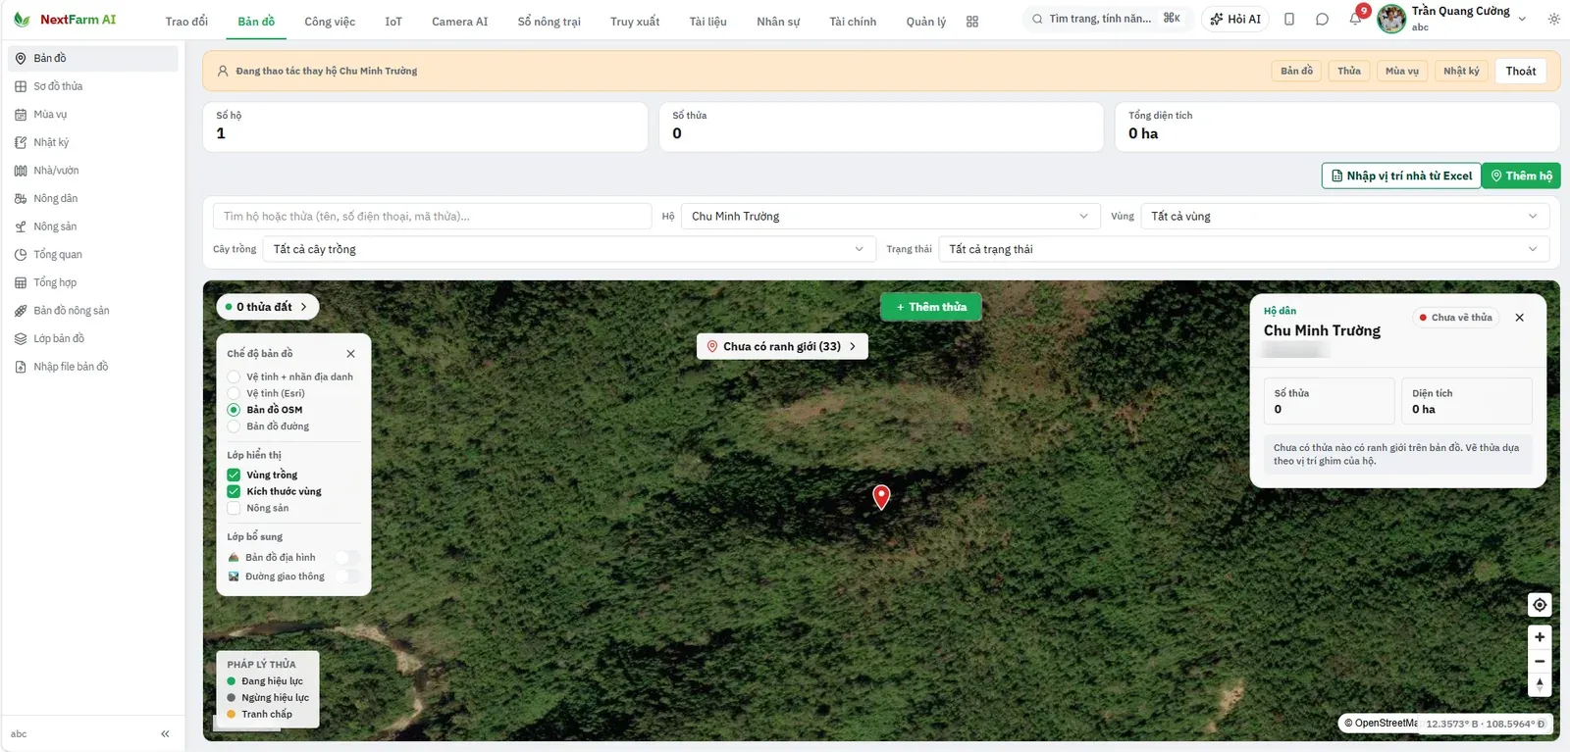Open the Vùng dropdown
Screen dimensions: 1570x752
click(x=1344, y=217)
